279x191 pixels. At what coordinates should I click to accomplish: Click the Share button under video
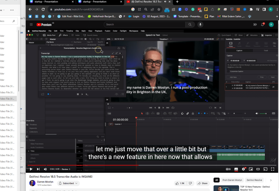(x=202, y=183)
